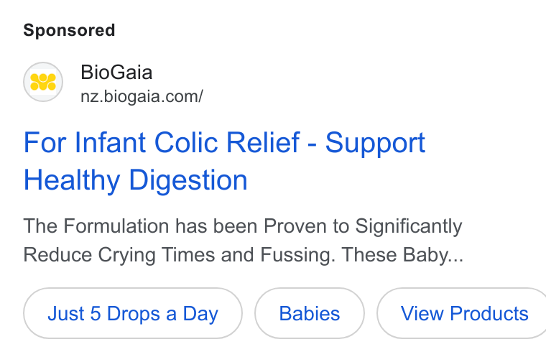The width and height of the screenshot is (546, 362).
Task: Click the 'Reduce Crying Times and Fussing' text
Action: (179, 255)
